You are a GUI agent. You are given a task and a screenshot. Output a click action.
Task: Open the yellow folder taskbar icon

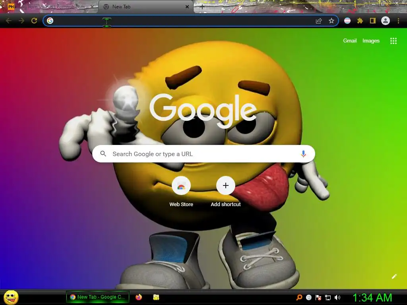156,297
